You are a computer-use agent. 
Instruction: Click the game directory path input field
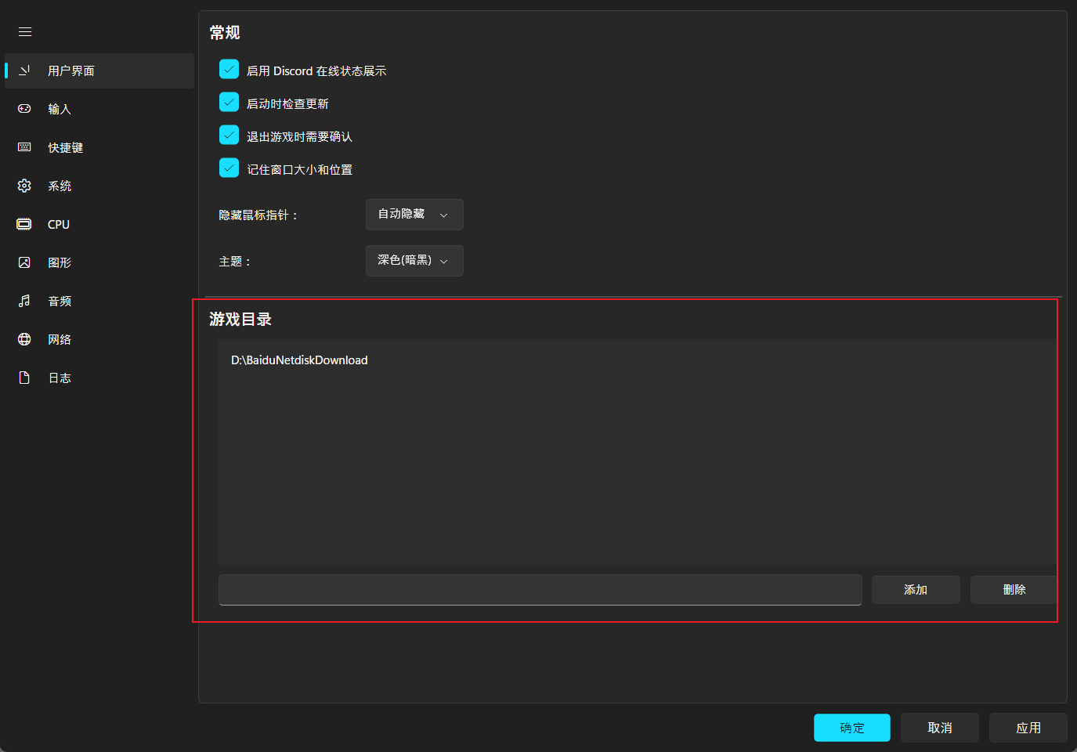540,590
